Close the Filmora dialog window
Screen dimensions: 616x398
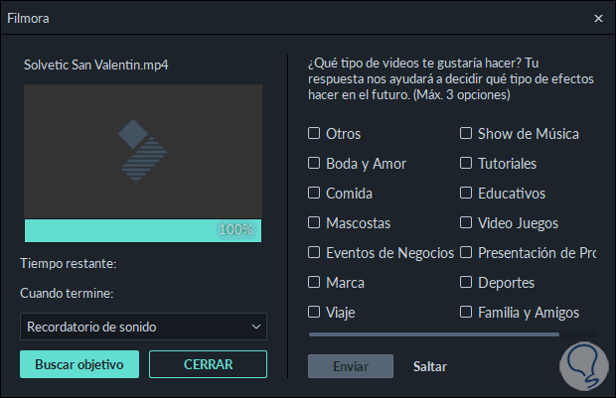pos(598,18)
